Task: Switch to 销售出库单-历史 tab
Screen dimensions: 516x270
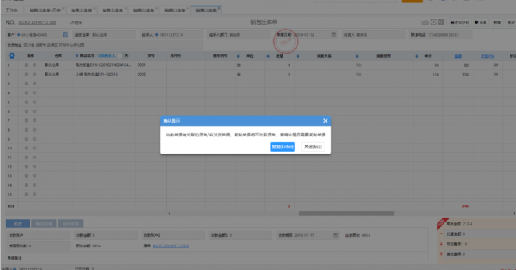Action: click(x=45, y=10)
